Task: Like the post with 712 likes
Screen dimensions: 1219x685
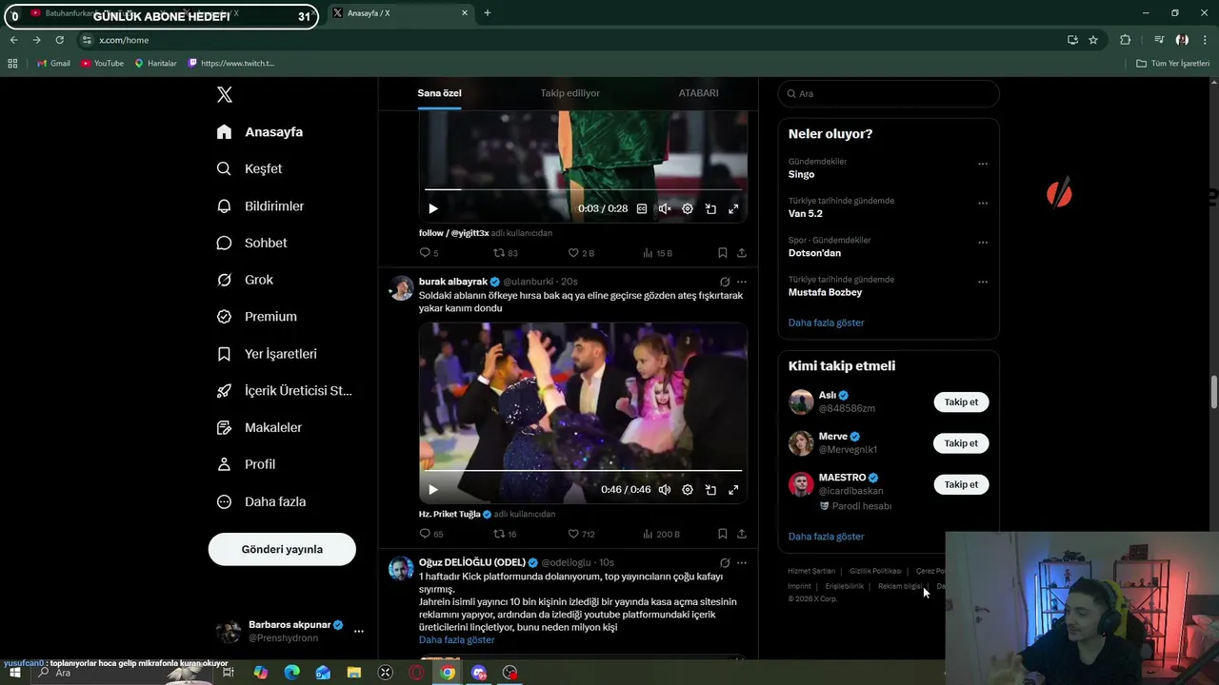Action: pos(581,534)
